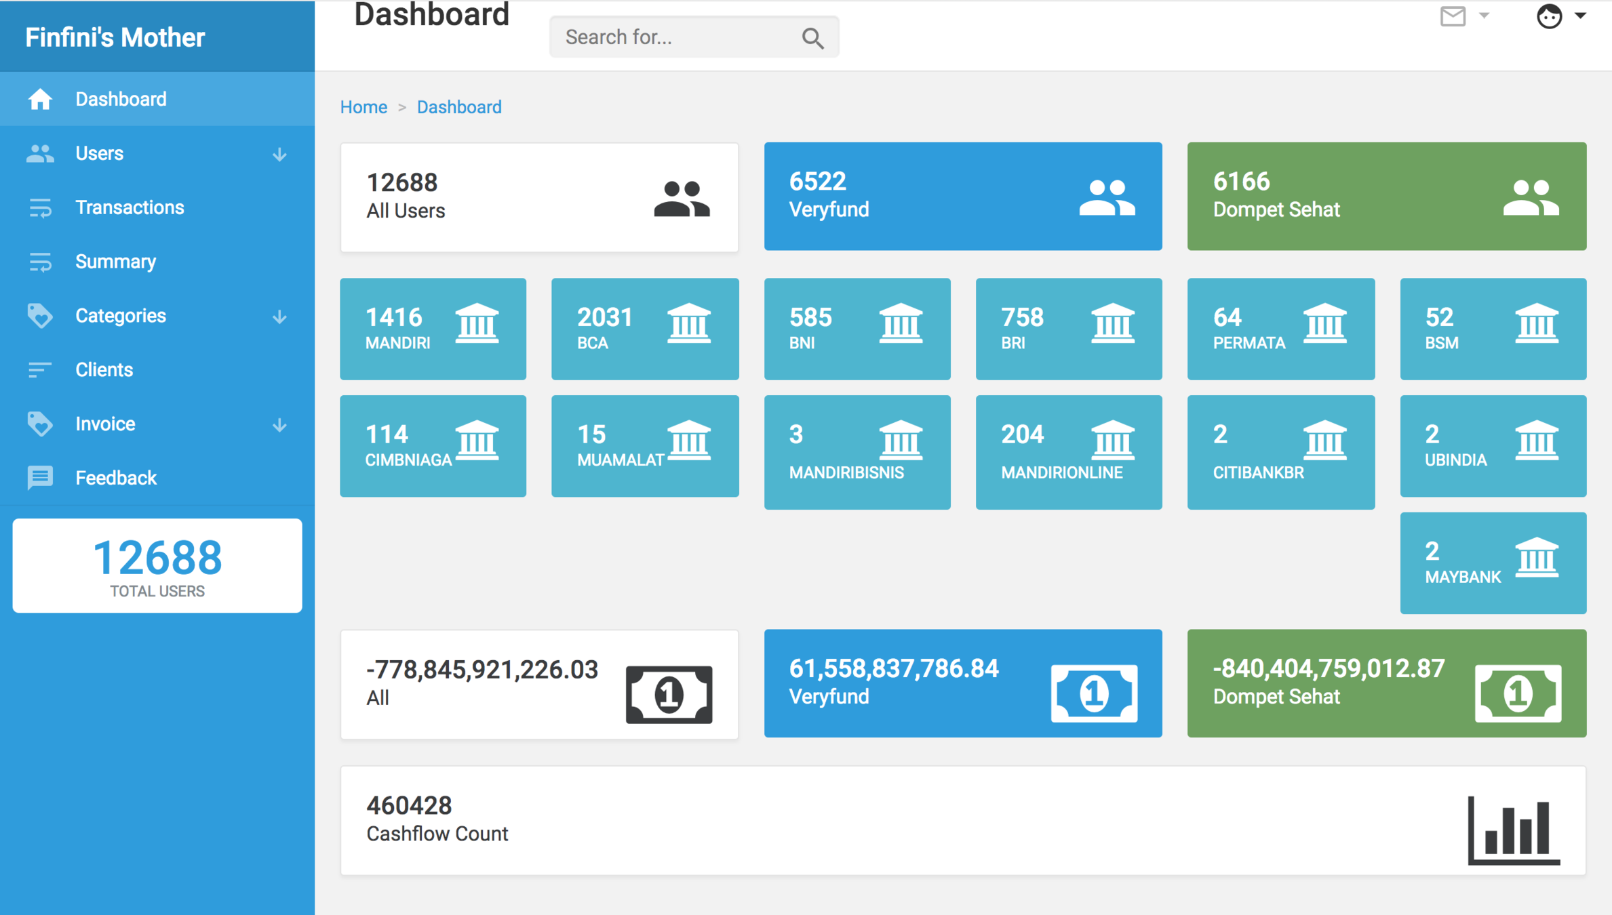
Task: Go to Summary in sidebar
Action: [x=115, y=262]
